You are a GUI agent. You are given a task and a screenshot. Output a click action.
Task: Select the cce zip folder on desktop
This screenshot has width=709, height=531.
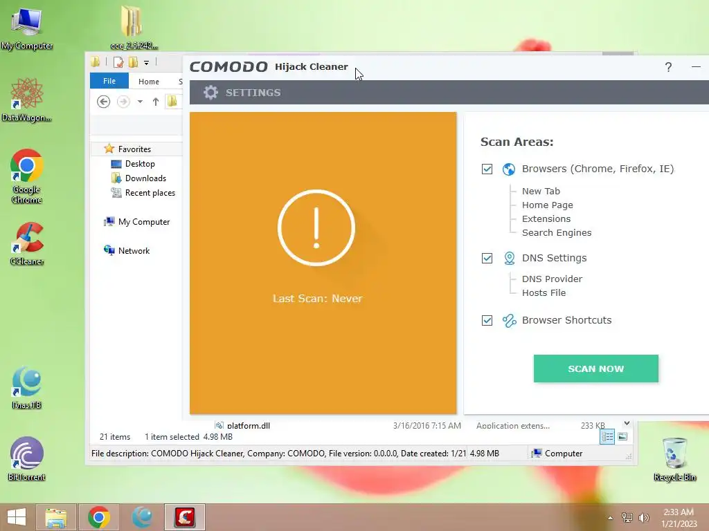(134, 27)
